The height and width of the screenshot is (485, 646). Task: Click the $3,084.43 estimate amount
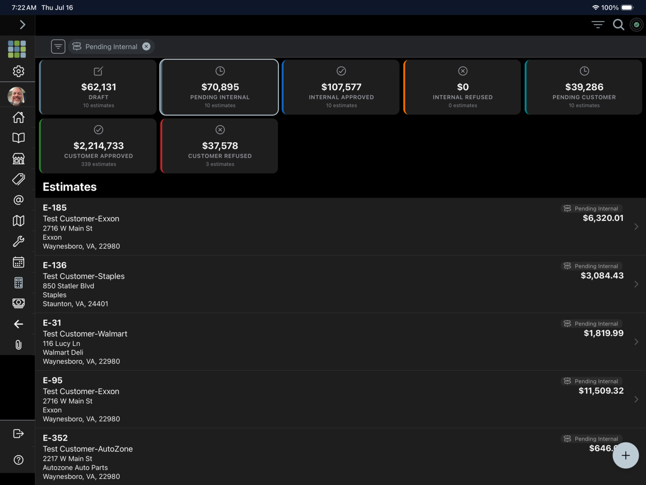click(x=602, y=276)
